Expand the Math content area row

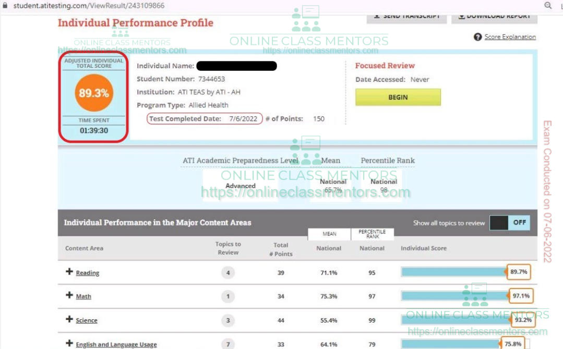(x=69, y=295)
